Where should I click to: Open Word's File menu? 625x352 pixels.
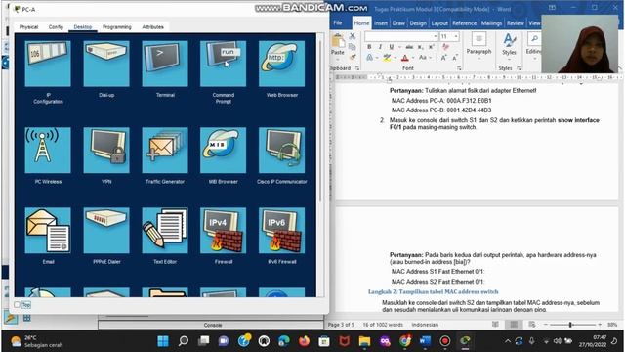coord(338,23)
